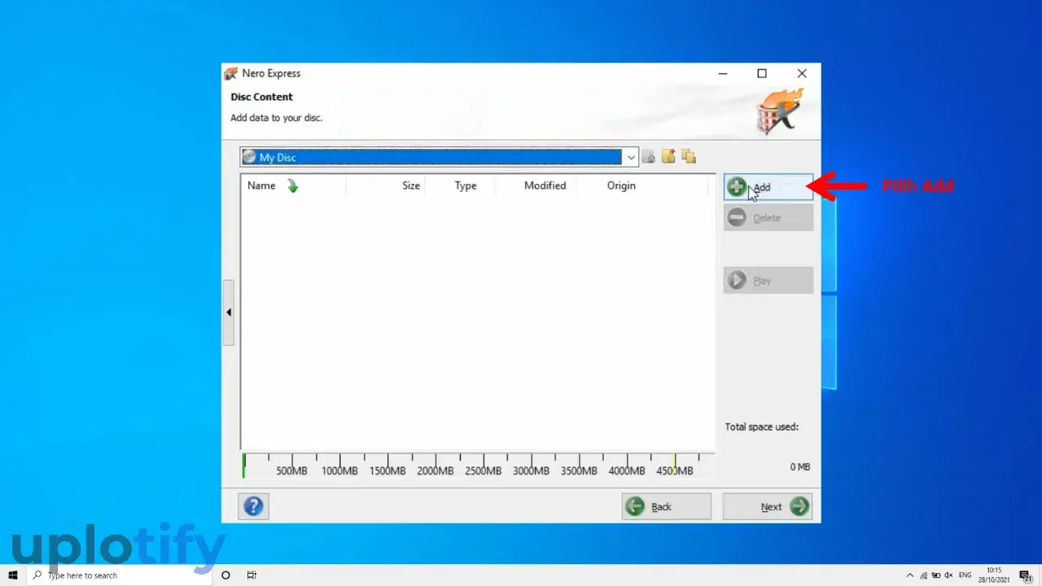Open the clock showing 10:15

[995, 575]
